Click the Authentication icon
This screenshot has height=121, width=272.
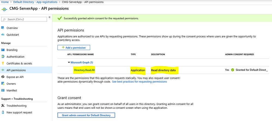tap(3, 57)
